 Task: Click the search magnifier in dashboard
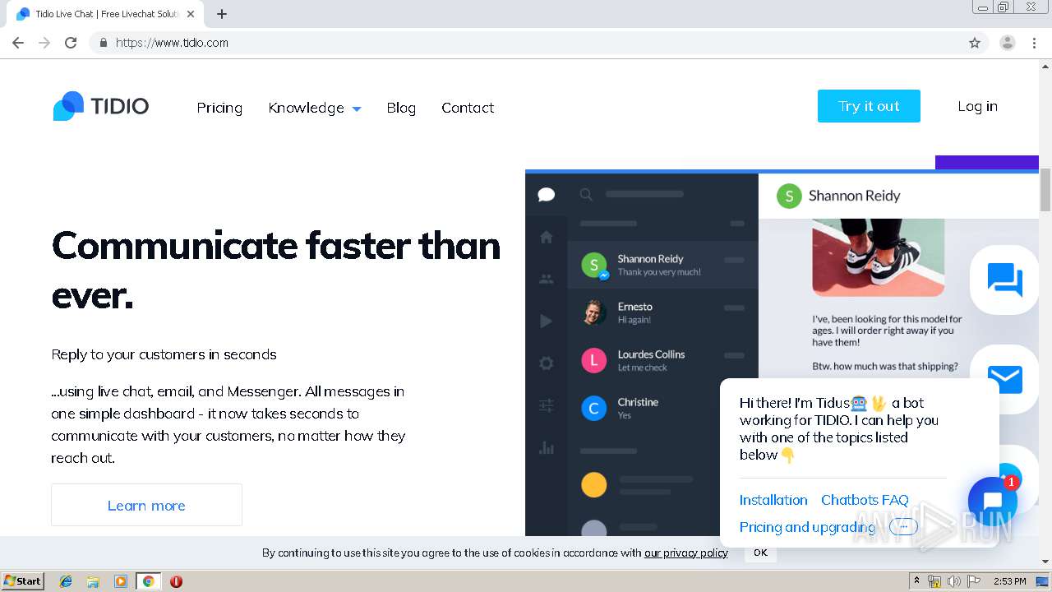tap(586, 195)
